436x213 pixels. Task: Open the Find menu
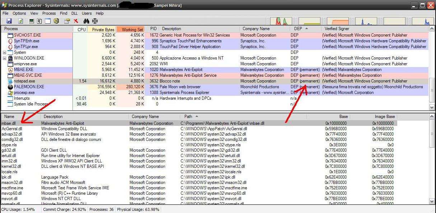[64, 13]
